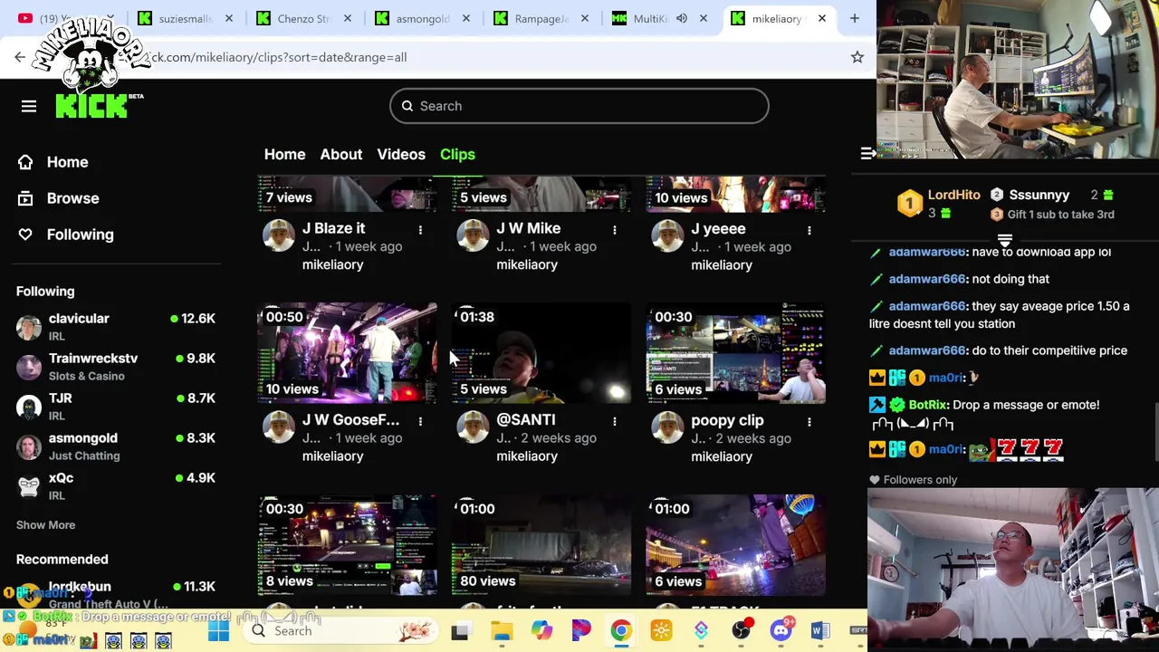Open Following in the sidebar

pos(80,235)
